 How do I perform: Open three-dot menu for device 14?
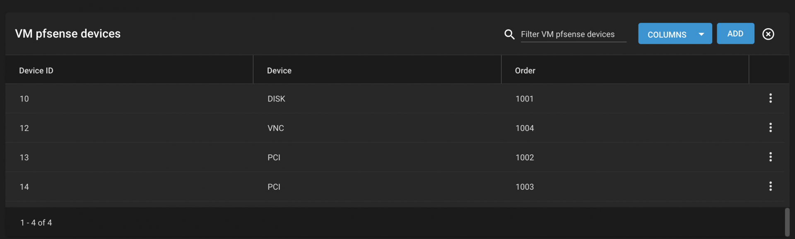tap(770, 186)
